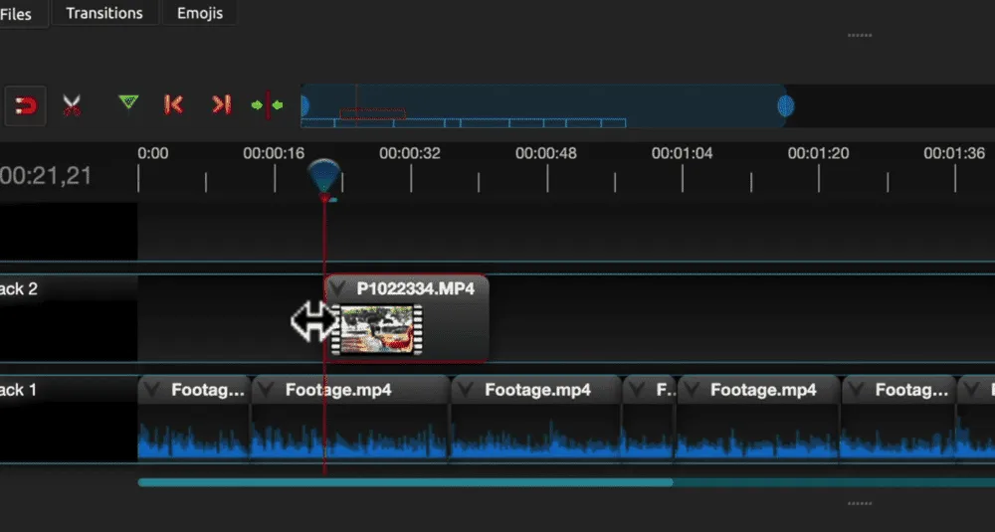Image resolution: width=995 pixels, height=532 pixels.
Task: Add a marker with green triangle icon
Action: click(x=127, y=102)
